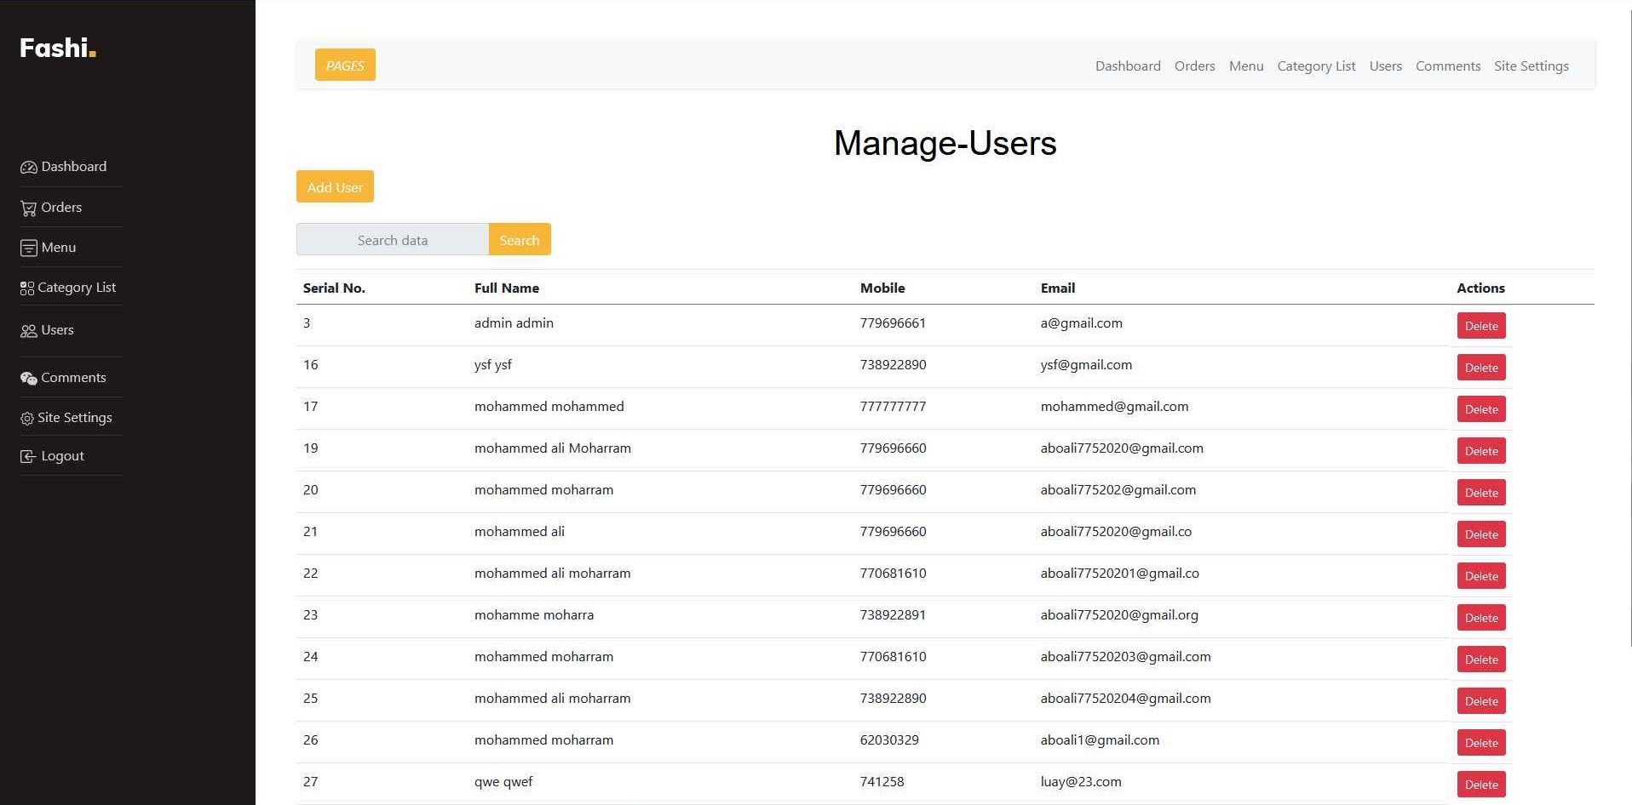Click the yellow Search button

pos(520,240)
